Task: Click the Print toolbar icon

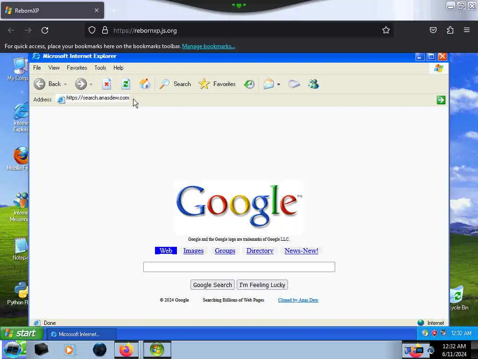Action: click(x=294, y=84)
